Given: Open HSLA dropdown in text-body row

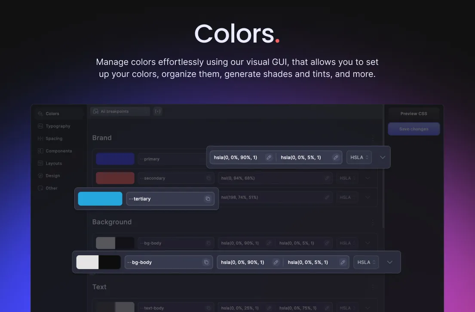Looking at the screenshot, I should (347, 308).
